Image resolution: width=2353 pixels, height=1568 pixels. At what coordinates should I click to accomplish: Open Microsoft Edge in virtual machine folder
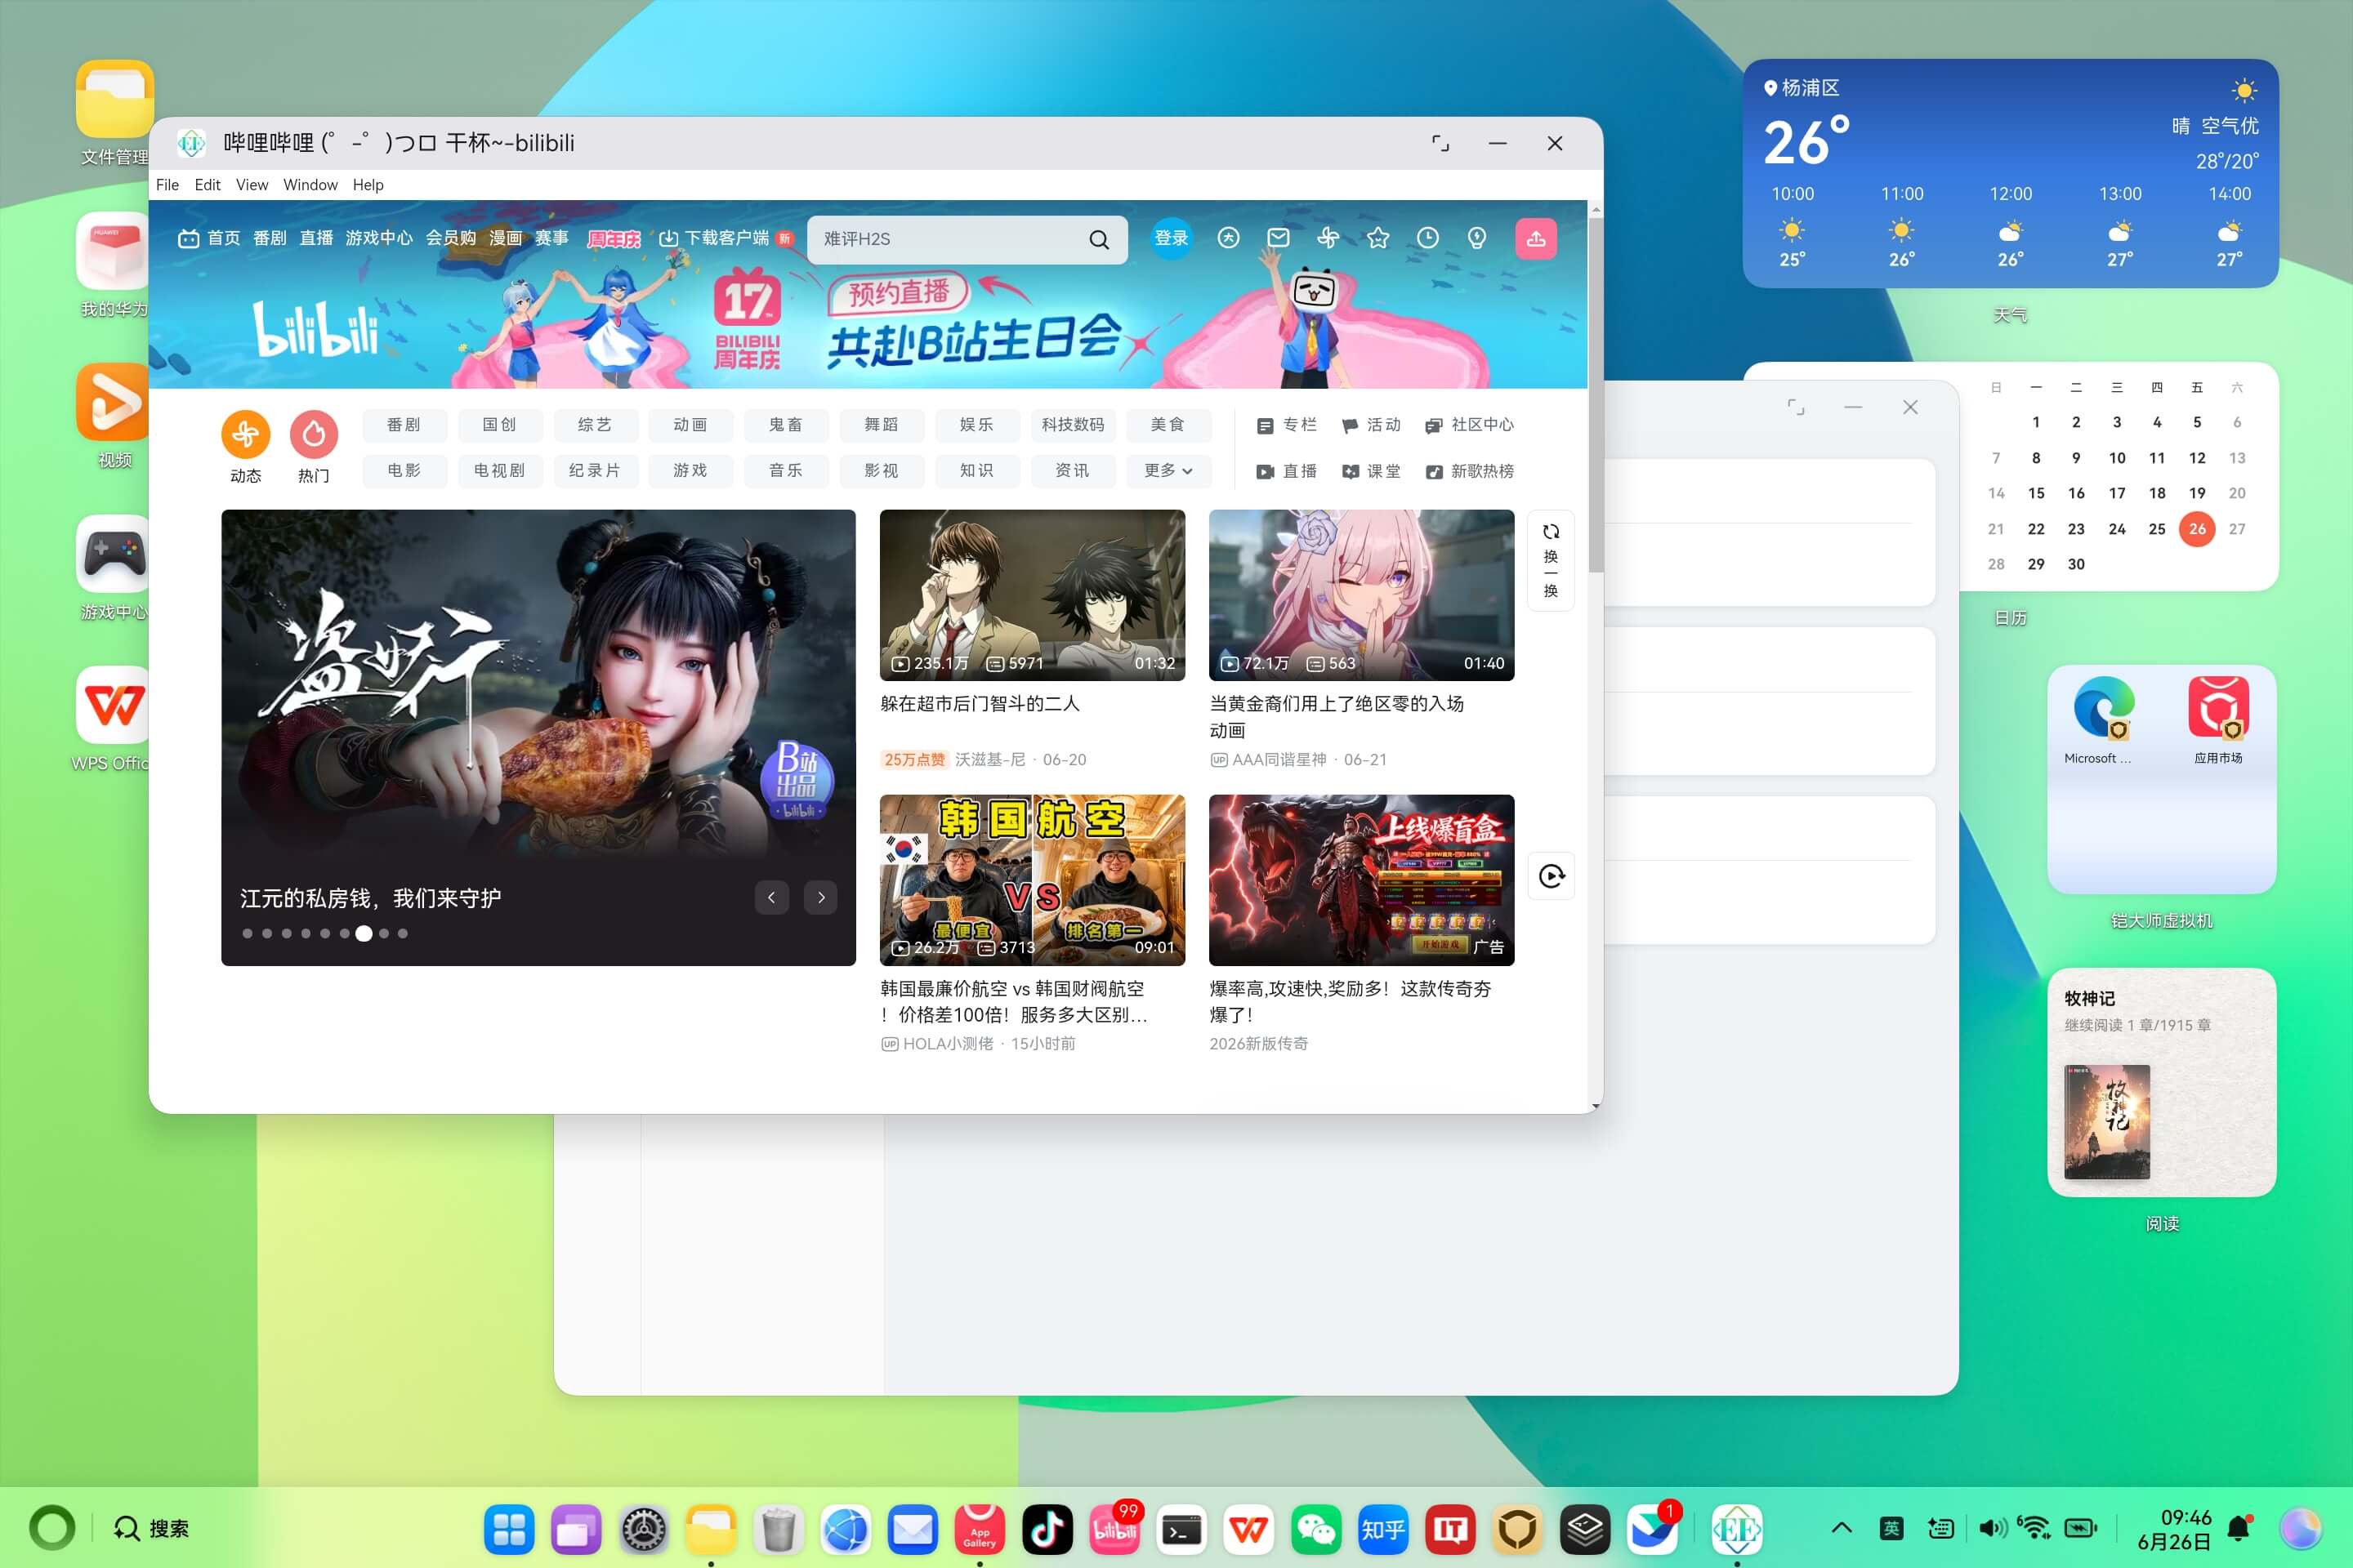[x=2102, y=708]
